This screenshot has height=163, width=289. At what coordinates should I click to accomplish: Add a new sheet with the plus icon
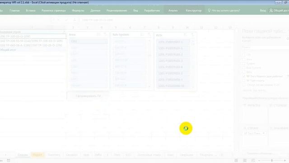(222, 155)
